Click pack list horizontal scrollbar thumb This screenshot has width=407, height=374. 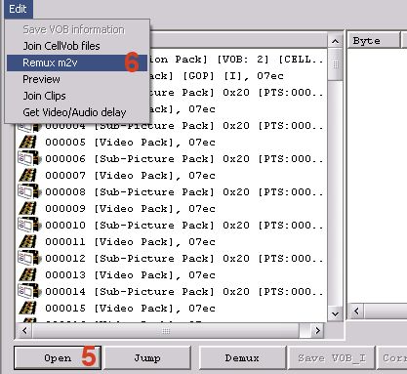click(x=166, y=331)
